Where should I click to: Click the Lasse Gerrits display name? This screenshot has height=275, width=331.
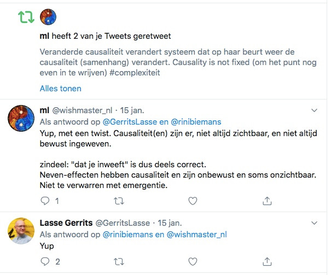pyautogui.click(x=66, y=223)
